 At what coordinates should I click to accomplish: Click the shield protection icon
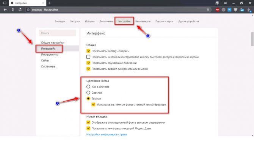235,10
